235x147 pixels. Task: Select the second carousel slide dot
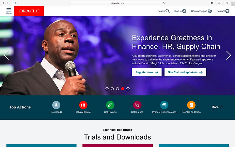[x=112, y=89]
